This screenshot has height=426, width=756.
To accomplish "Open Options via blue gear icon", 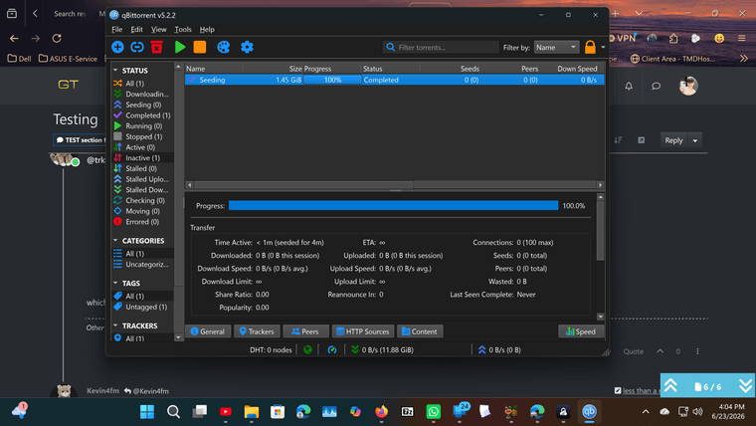I will 247,47.
